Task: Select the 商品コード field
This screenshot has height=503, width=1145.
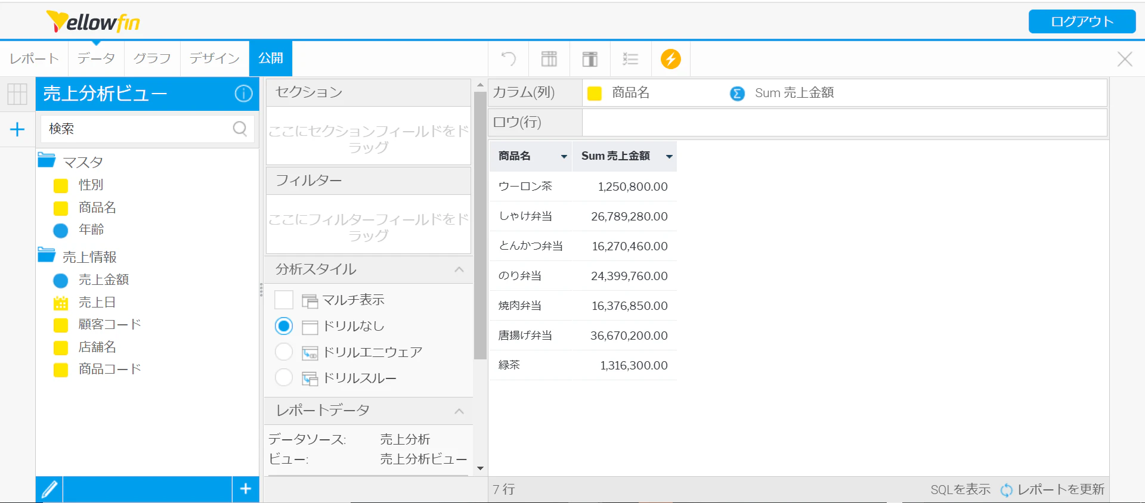Action: pos(110,369)
